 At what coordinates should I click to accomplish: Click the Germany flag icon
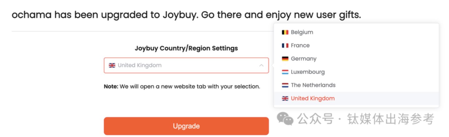pos(285,58)
